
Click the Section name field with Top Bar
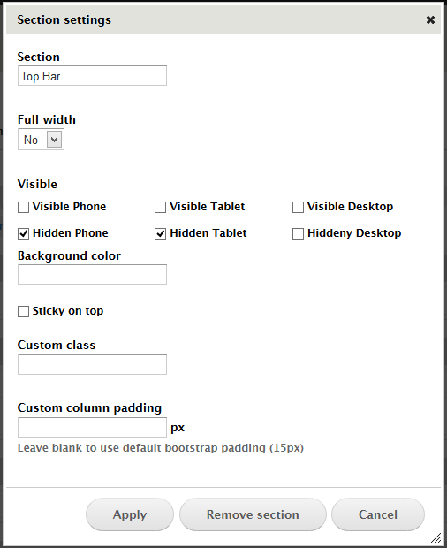point(92,76)
